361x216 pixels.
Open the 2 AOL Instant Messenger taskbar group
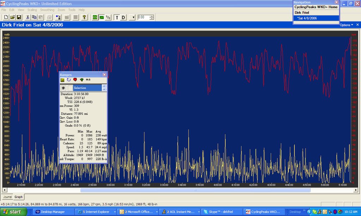[x=180, y=212]
